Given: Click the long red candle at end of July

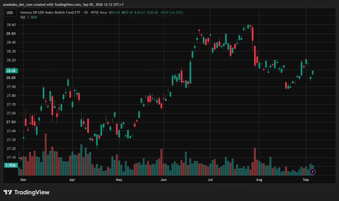Looking at the screenshot, I should tap(253, 34).
